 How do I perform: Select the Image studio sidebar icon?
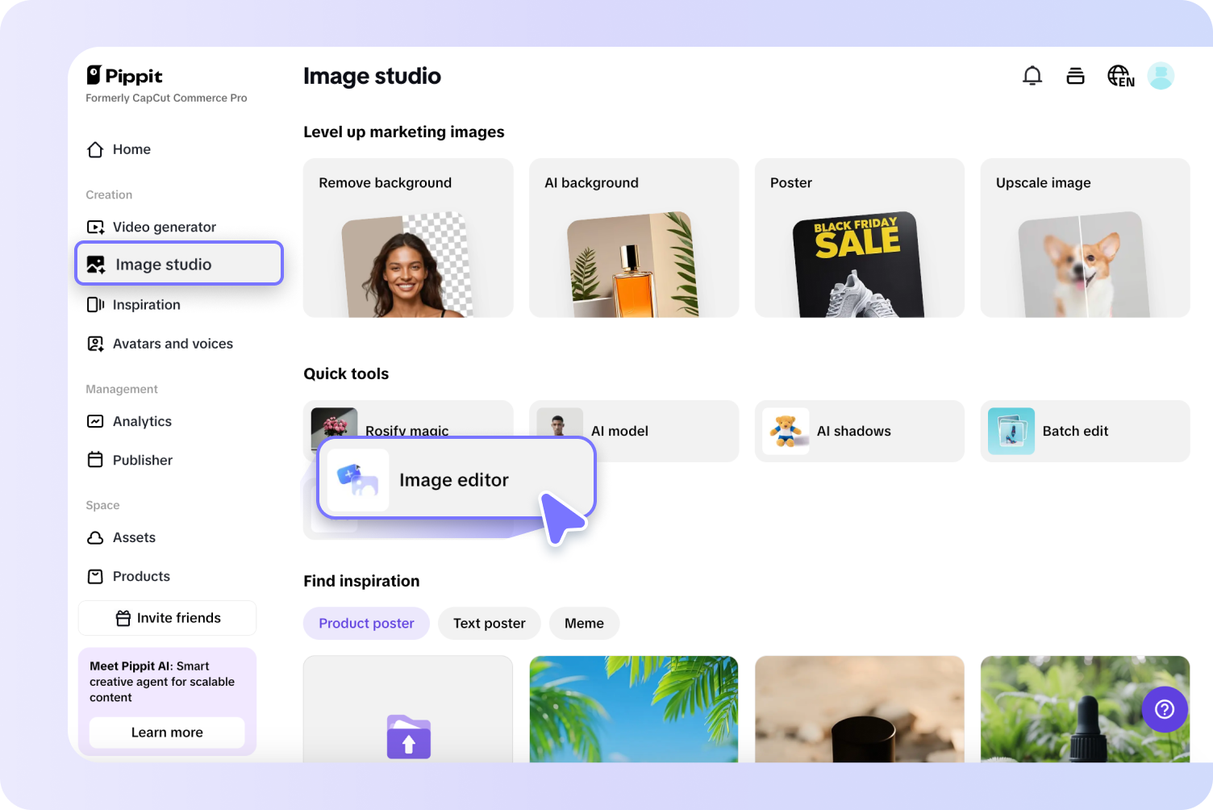point(95,264)
